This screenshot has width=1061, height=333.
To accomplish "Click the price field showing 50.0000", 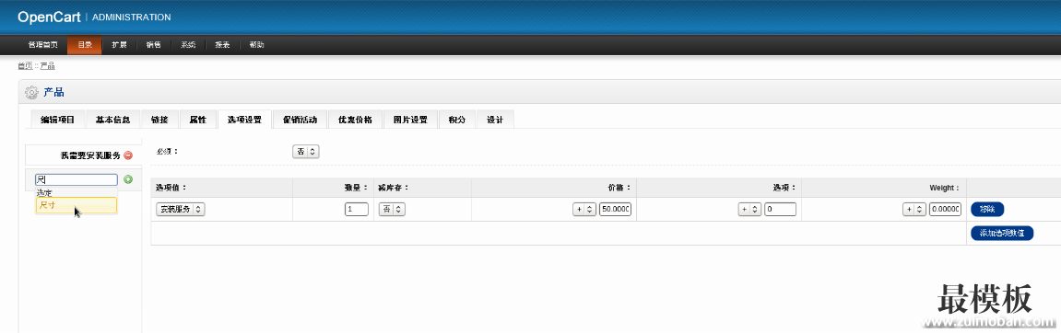I will [x=615, y=210].
